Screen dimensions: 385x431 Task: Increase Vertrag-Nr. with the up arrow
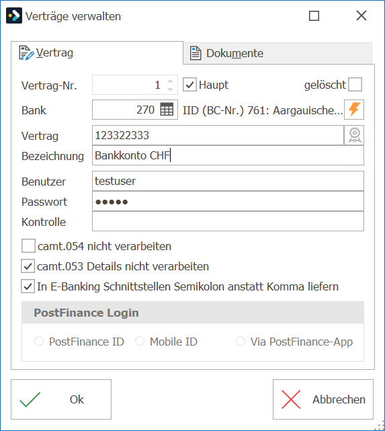[x=170, y=81]
